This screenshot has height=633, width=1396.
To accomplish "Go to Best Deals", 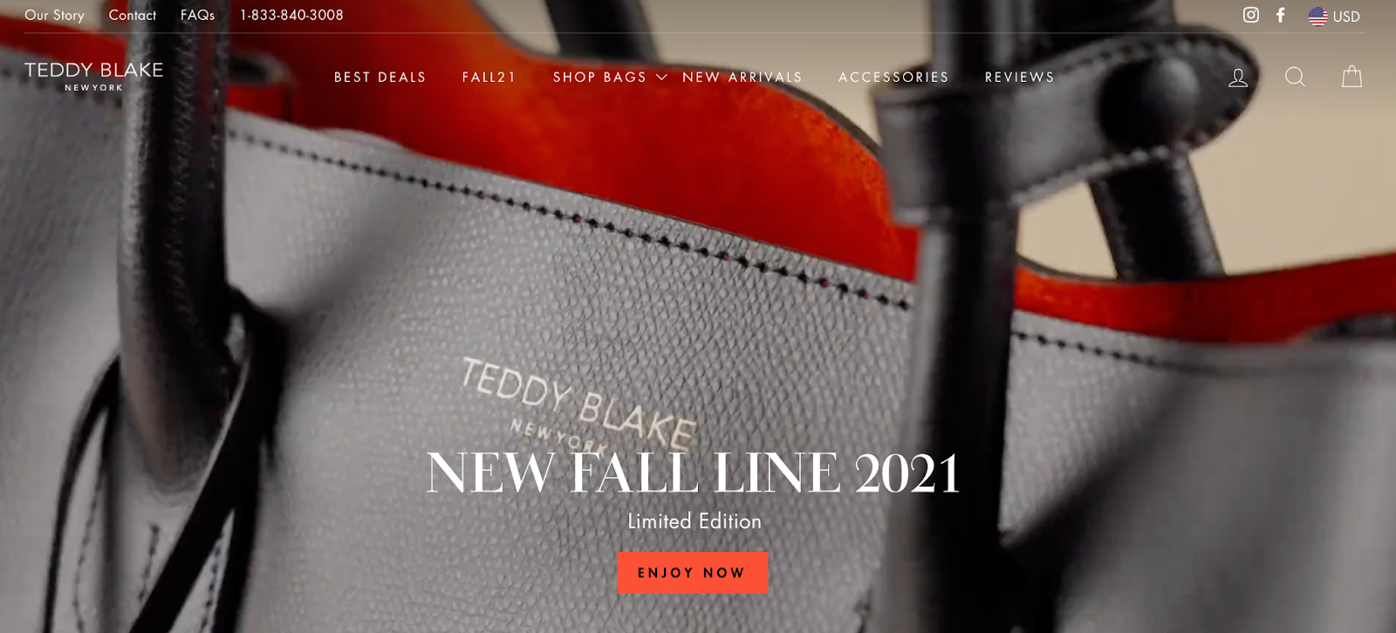I will coord(380,77).
